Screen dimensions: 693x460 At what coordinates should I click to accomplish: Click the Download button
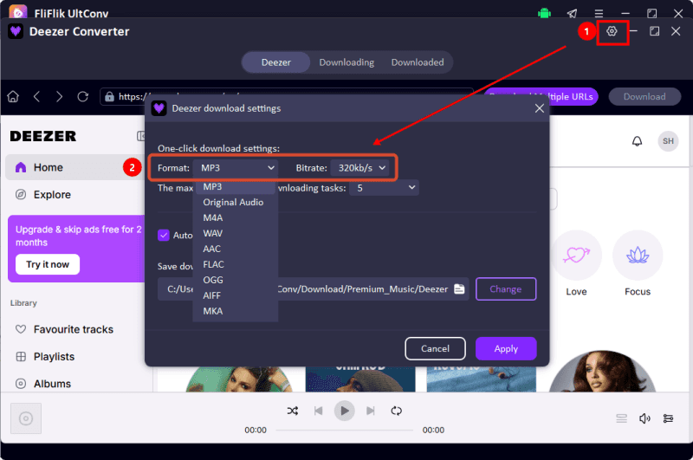[644, 96]
